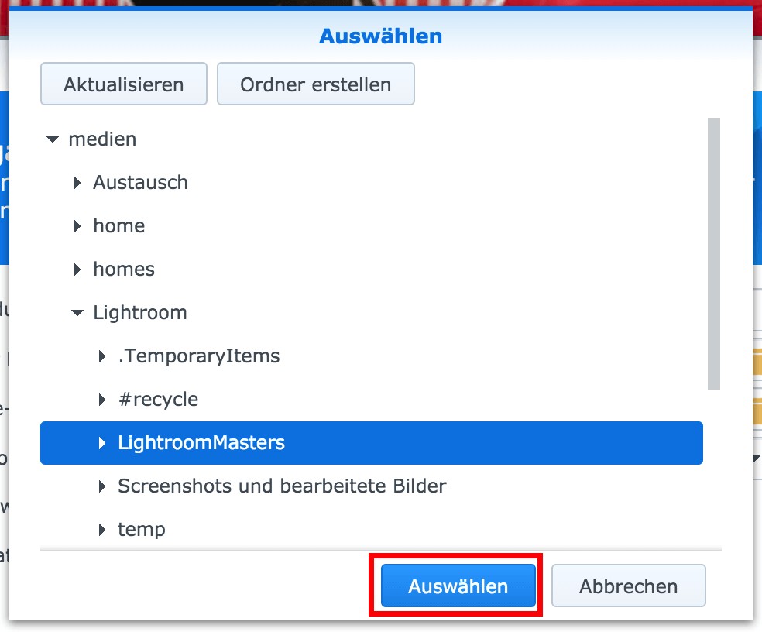762x632 pixels.
Task: Expand the #recycle folder arrow
Action: pos(102,400)
